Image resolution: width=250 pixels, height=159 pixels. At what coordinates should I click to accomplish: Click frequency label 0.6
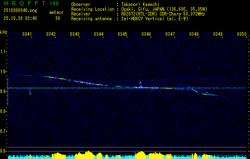3,151
